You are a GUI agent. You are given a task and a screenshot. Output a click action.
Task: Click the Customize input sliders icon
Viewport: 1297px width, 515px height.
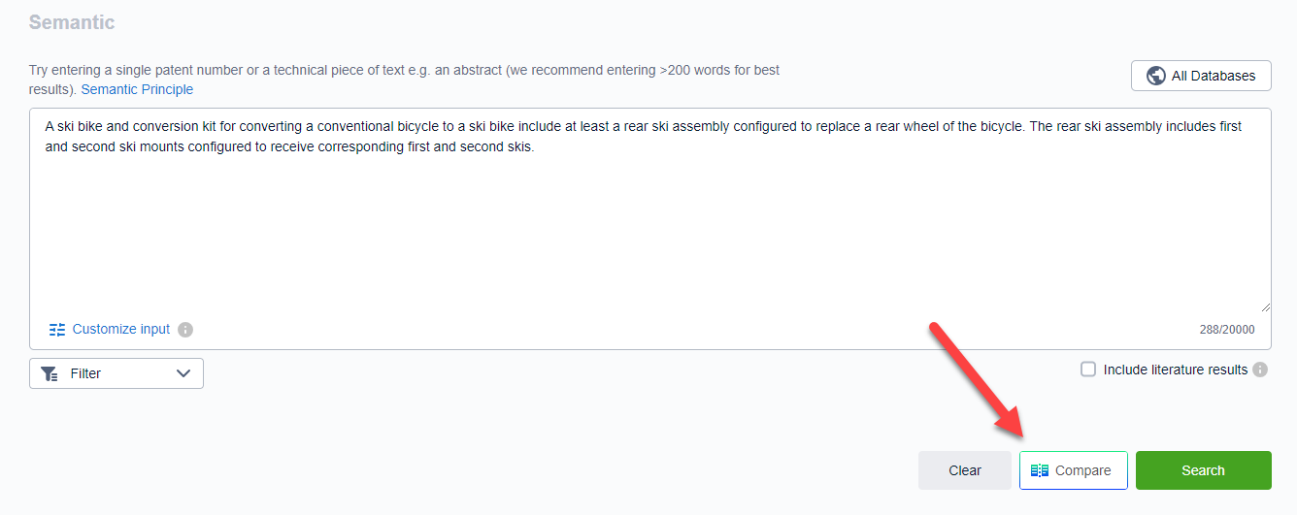[57, 330]
